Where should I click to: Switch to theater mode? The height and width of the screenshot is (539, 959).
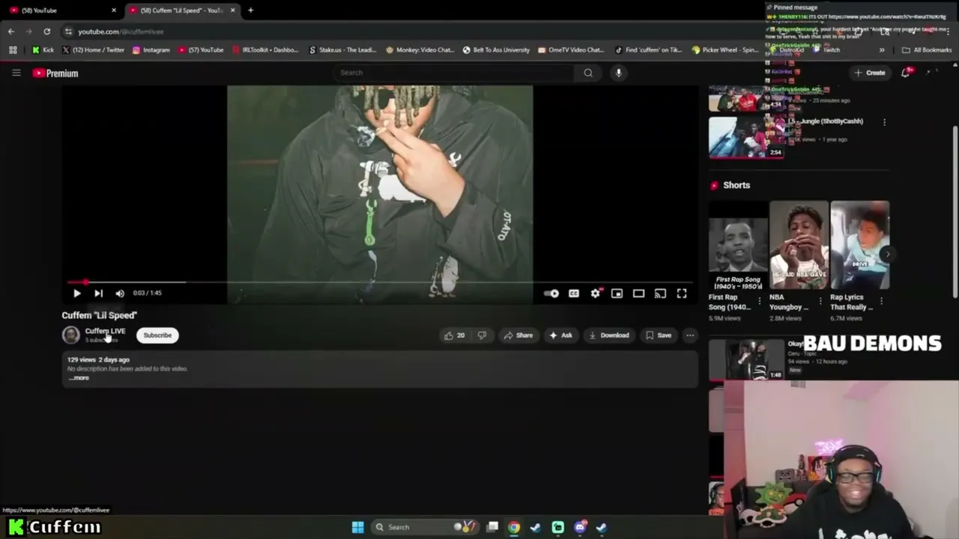coord(638,293)
